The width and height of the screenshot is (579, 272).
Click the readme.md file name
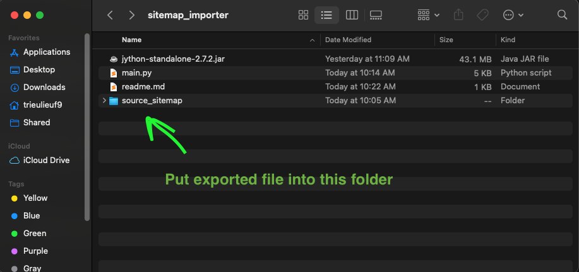tap(143, 87)
